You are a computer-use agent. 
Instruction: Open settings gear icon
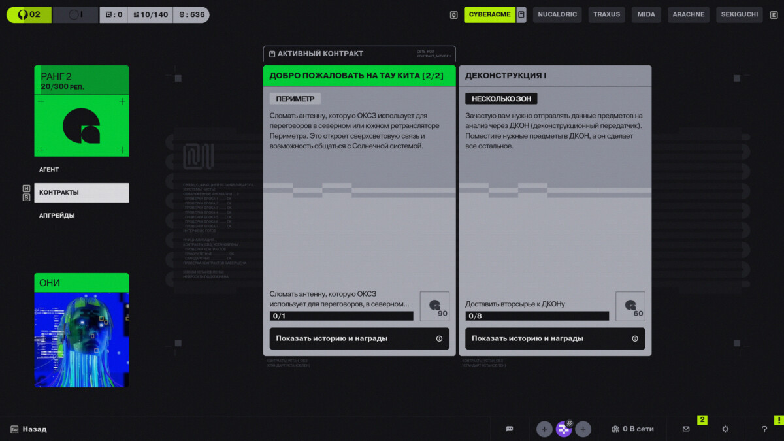pos(725,429)
